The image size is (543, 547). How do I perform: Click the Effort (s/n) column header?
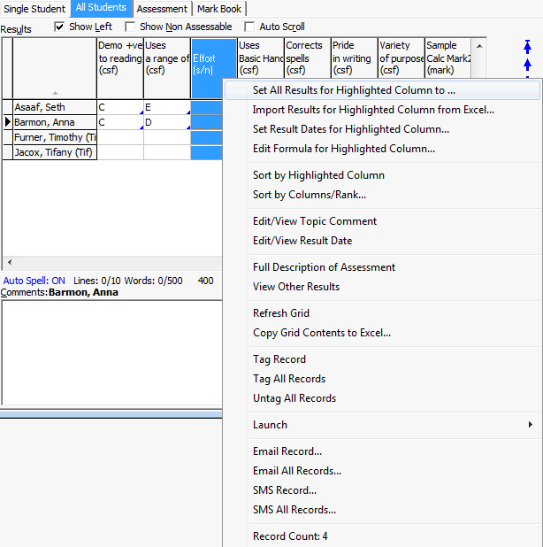(214, 68)
